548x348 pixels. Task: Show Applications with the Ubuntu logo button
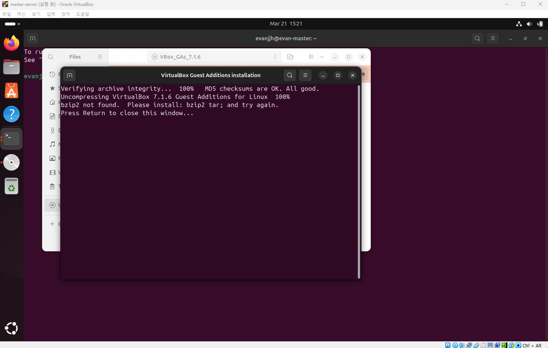pos(11,328)
